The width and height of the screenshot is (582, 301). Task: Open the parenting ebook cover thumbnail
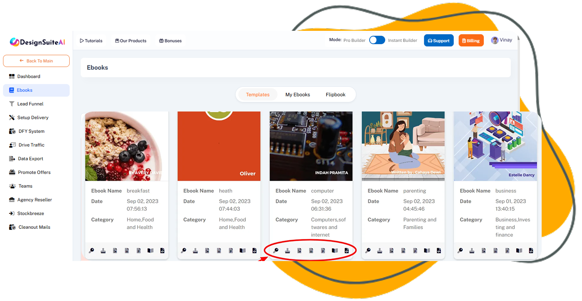pos(403,146)
